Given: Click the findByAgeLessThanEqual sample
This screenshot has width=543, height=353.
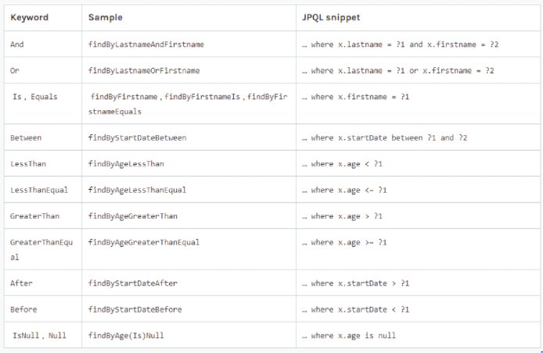Looking at the screenshot, I should tap(137, 190).
